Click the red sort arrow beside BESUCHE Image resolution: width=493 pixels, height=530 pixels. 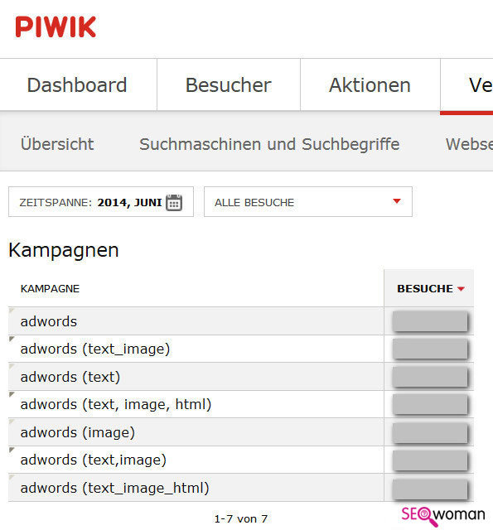click(x=461, y=289)
